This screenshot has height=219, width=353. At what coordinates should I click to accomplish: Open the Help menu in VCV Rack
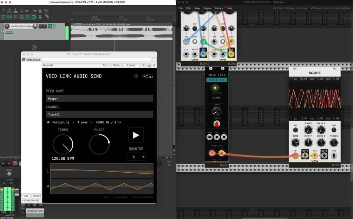click(229, 8)
